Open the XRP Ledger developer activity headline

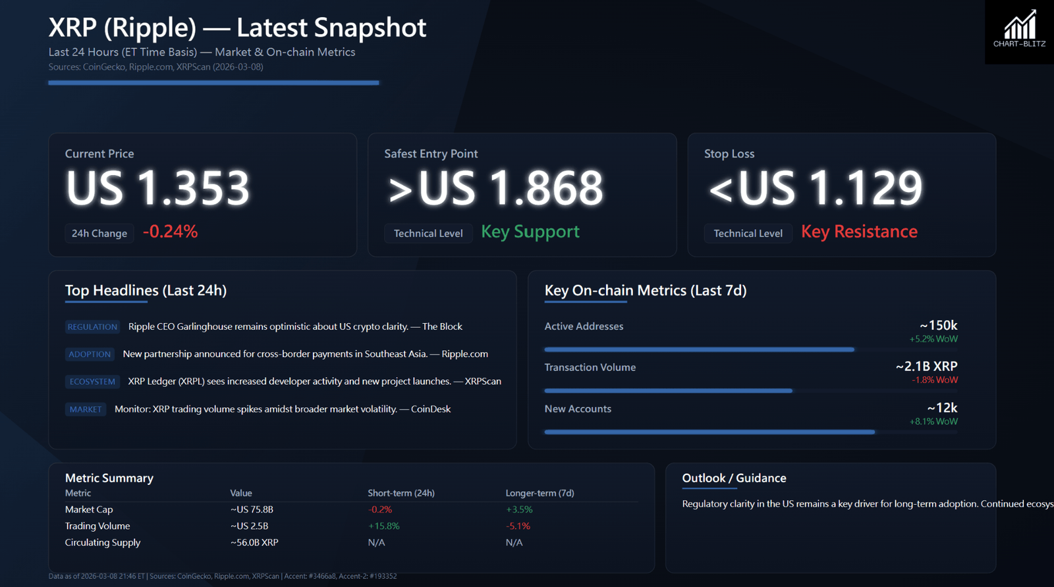click(x=314, y=382)
